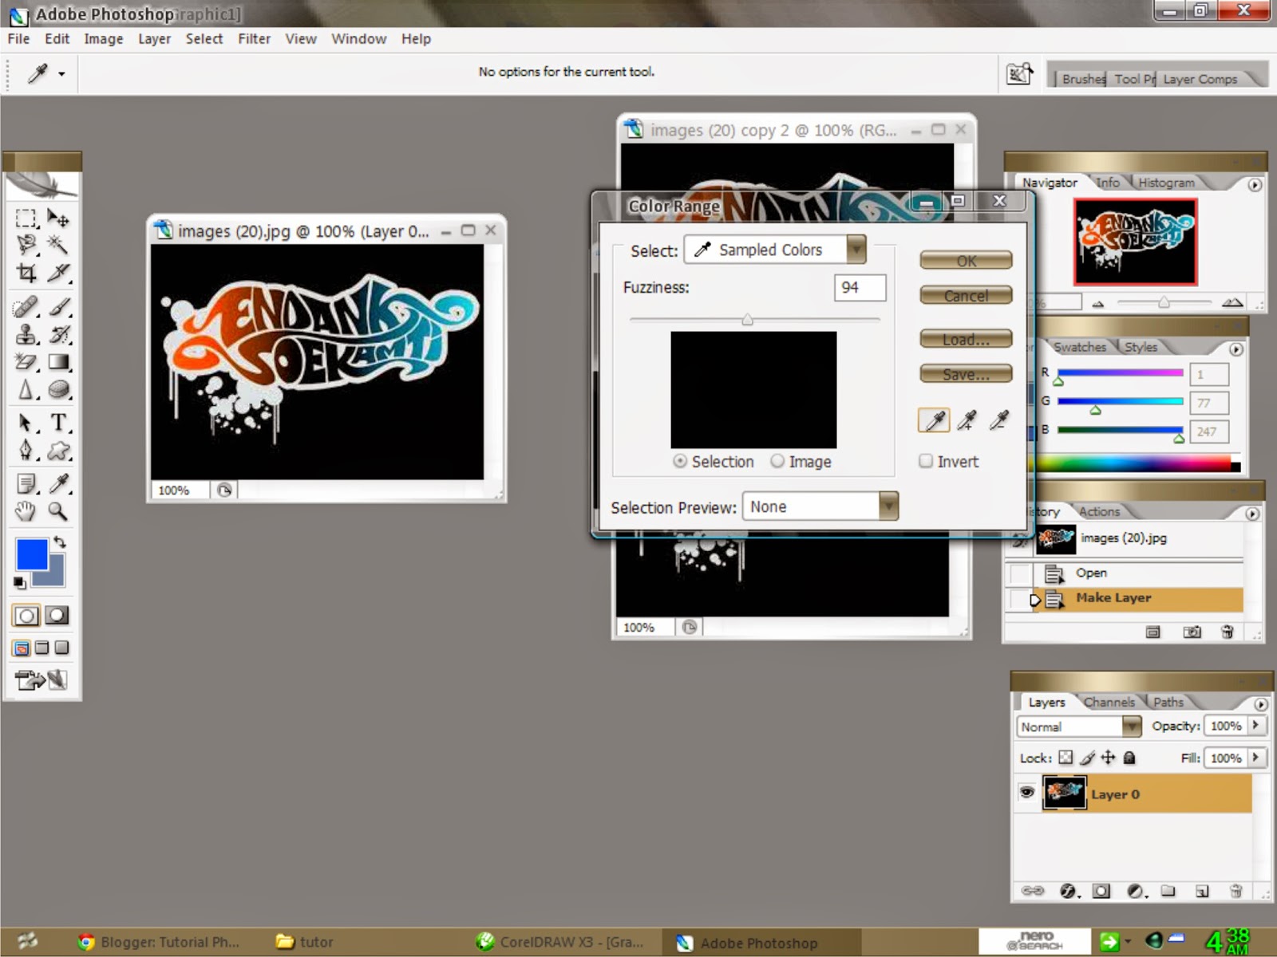
Task: Add a layer mask
Action: click(1101, 891)
